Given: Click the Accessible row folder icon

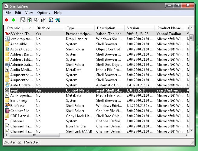Looking at the screenshot, I should click(x=7, y=44).
